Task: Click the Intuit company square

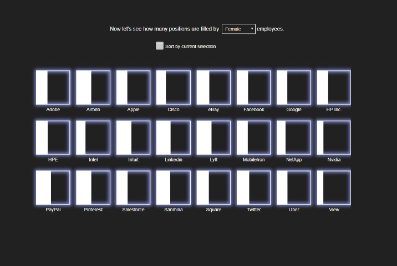Action: tap(133, 138)
